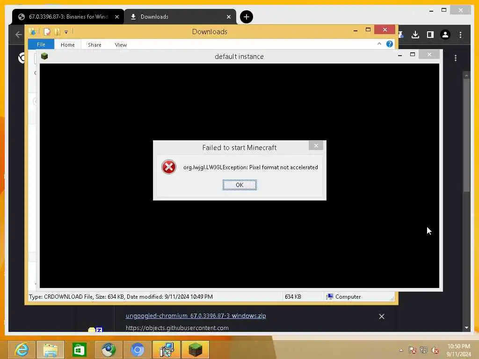Show hidden system tray icons
The image size is (479, 359).
[401, 350]
